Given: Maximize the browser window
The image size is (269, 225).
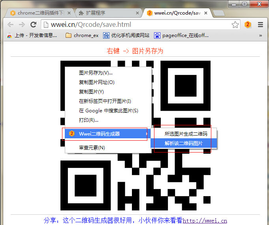Looking at the screenshot, I should [x=245, y=4].
